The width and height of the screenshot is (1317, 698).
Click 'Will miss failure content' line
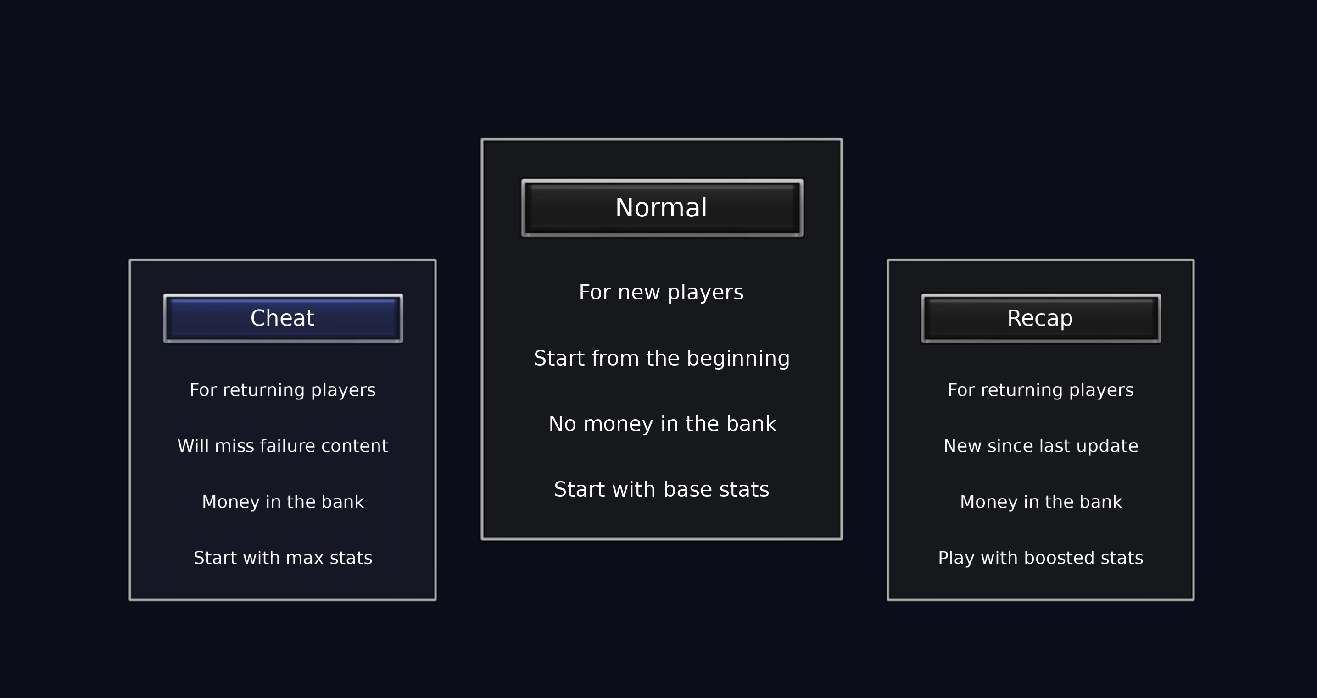(x=283, y=446)
